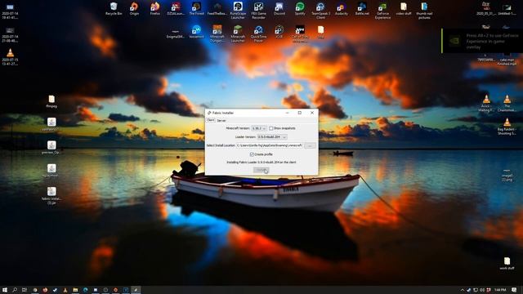
Task: Select the Minecraft Dungeons desktop icon
Action: click(x=217, y=33)
